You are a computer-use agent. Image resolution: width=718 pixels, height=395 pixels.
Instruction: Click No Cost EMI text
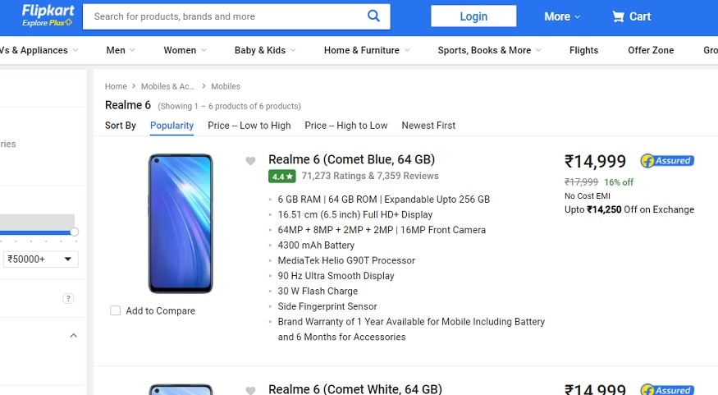588,196
